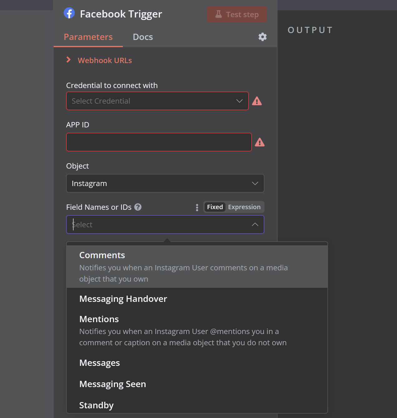The image size is (397, 418).
Task: Click the Facebook logo icon
Action: [x=69, y=13]
